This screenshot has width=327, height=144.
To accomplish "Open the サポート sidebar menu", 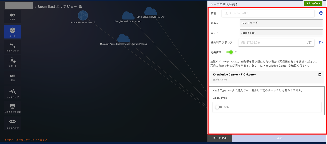I will click(x=13, y=62).
